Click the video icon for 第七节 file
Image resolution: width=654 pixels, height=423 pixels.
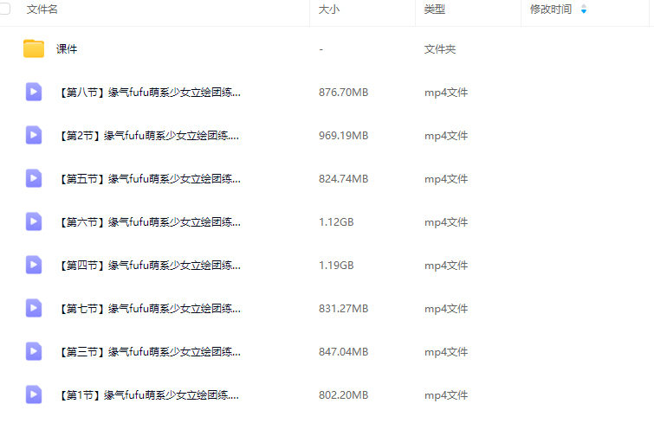pyautogui.click(x=34, y=308)
